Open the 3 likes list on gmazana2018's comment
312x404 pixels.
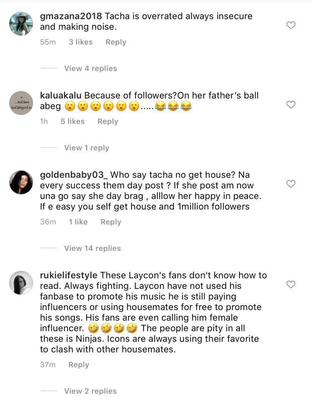coord(81,42)
